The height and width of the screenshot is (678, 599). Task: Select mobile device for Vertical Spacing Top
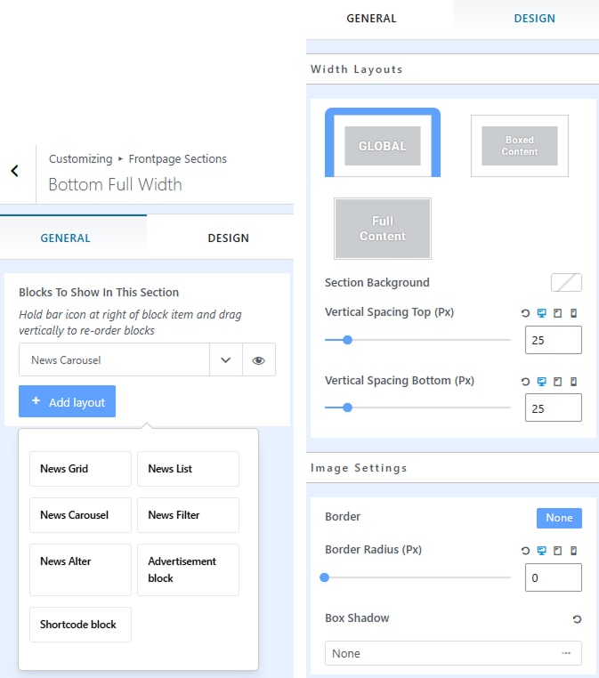pos(573,313)
